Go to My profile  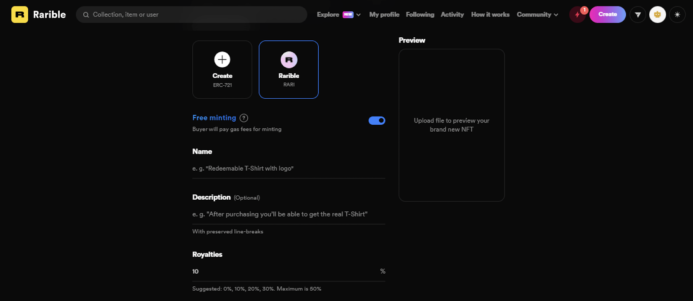[384, 15]
